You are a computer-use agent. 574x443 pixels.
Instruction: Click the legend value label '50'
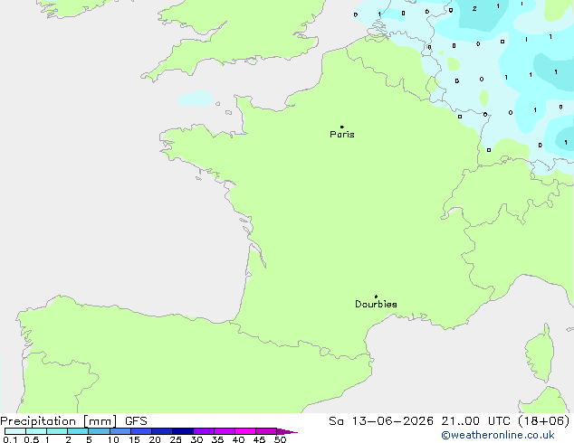pyautogui.click(x=280, y=439)
